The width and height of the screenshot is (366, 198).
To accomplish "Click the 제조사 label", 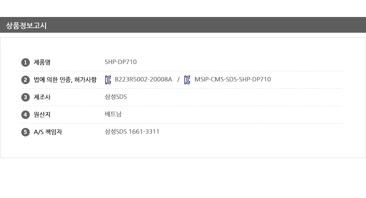I will pyautogui.click(x=42, y=97).
